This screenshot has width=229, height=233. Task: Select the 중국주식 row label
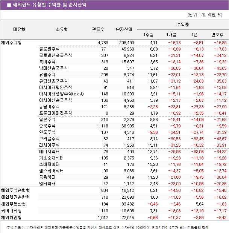tap(47, 126)
